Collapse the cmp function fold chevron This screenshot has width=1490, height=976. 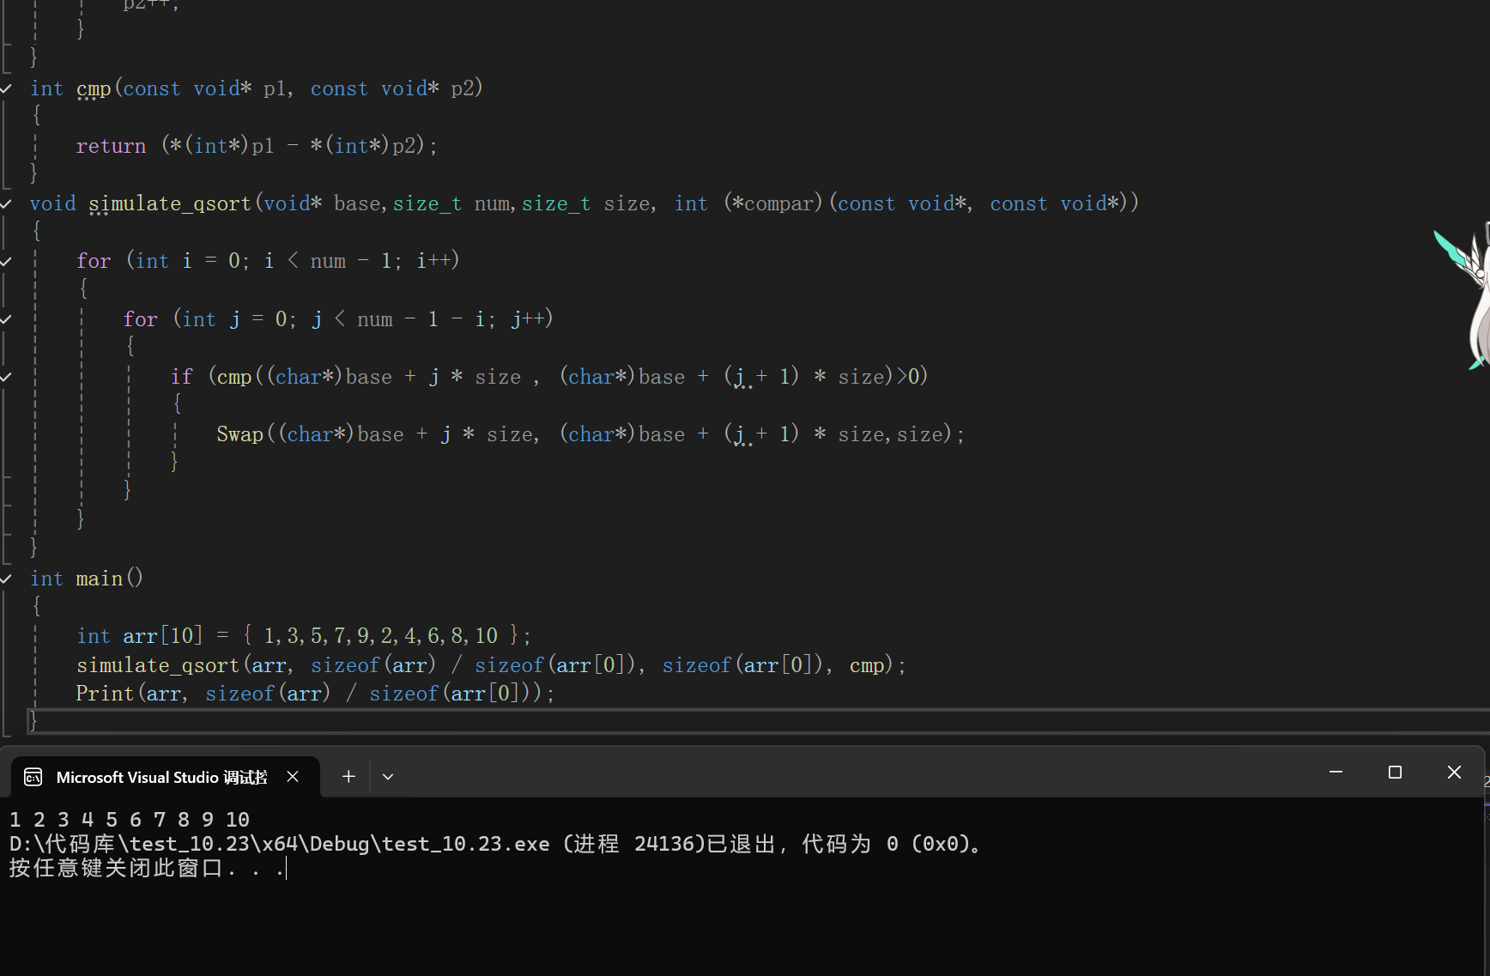click(6, 88)
